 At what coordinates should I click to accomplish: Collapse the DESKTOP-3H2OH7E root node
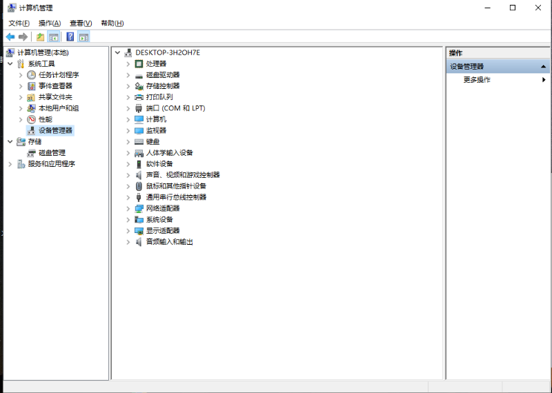point(117,52)
